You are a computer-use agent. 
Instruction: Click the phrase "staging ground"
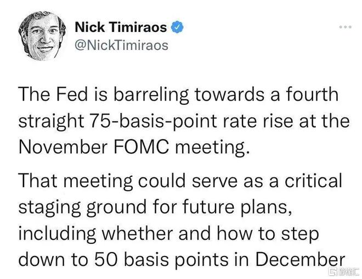82,208
